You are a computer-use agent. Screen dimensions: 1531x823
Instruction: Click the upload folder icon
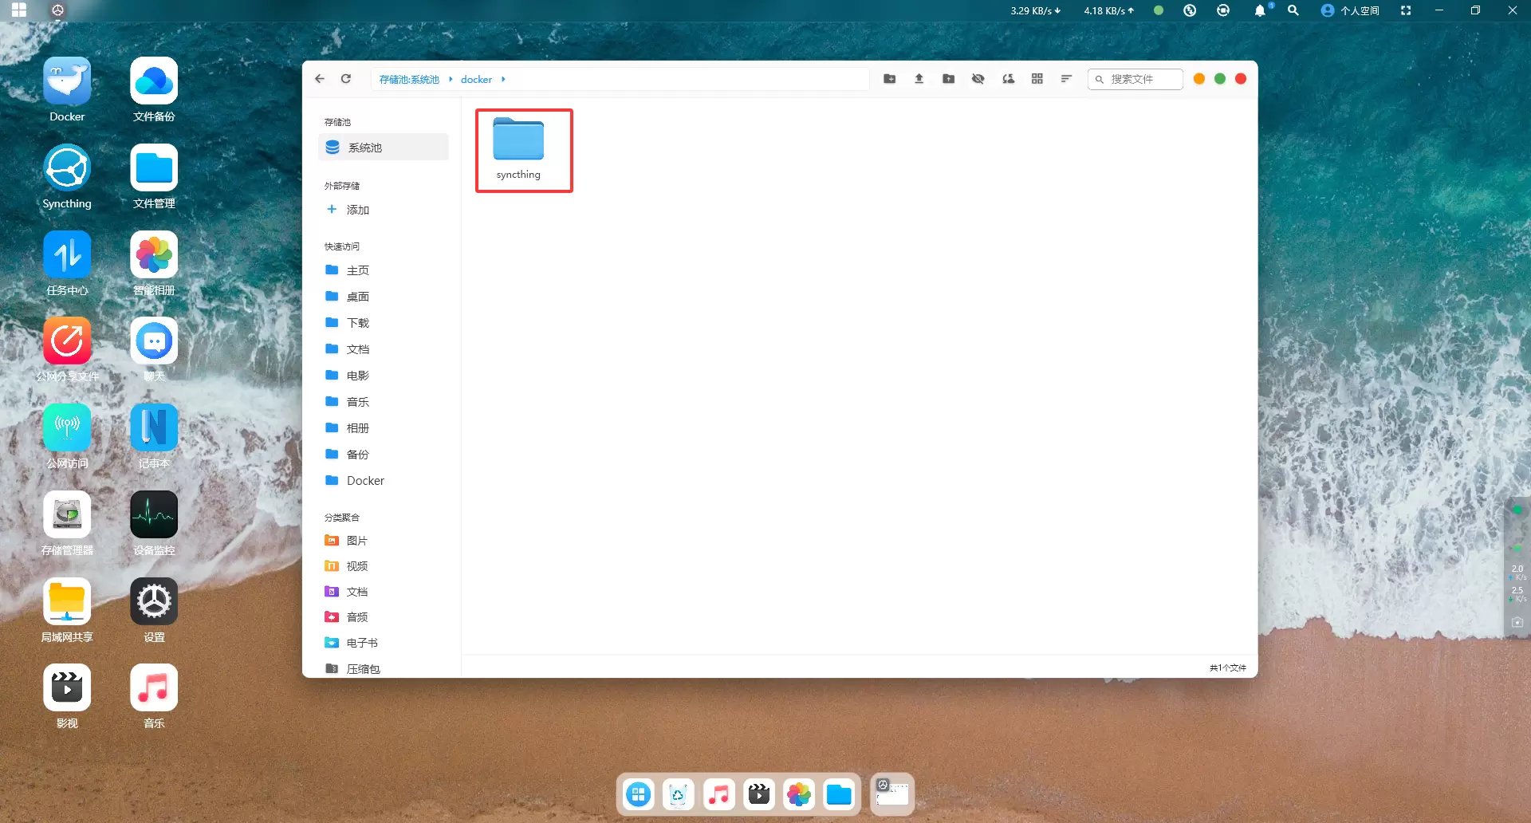coord(948,79)
